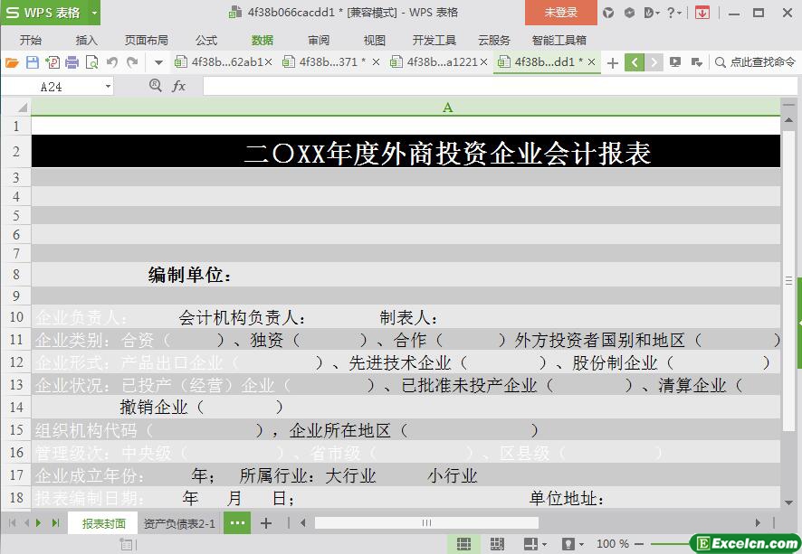Open the help question mark dropdown
The image size is (802, 554).
click(x=674, y=13)
